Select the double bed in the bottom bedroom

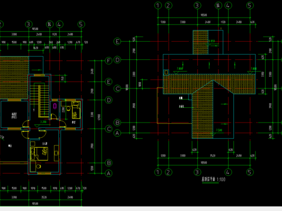(x=39, y=154)
